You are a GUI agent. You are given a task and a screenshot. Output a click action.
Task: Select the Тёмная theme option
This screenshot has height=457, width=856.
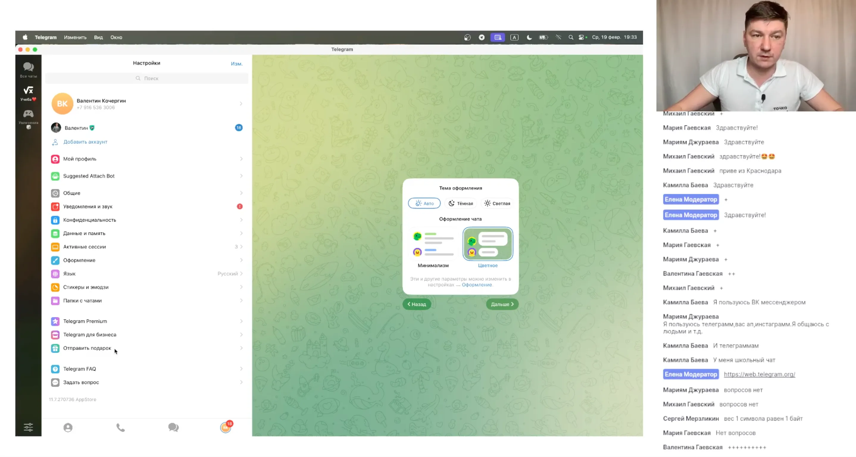coord(460,203)
